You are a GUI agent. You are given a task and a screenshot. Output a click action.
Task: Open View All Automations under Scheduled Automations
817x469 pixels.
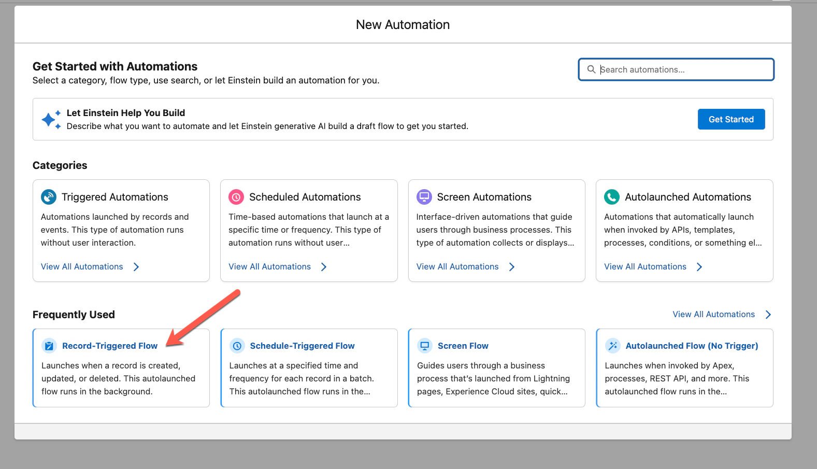click(269, 266)
